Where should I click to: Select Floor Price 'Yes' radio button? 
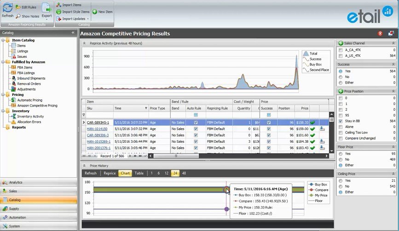(341, 154)
